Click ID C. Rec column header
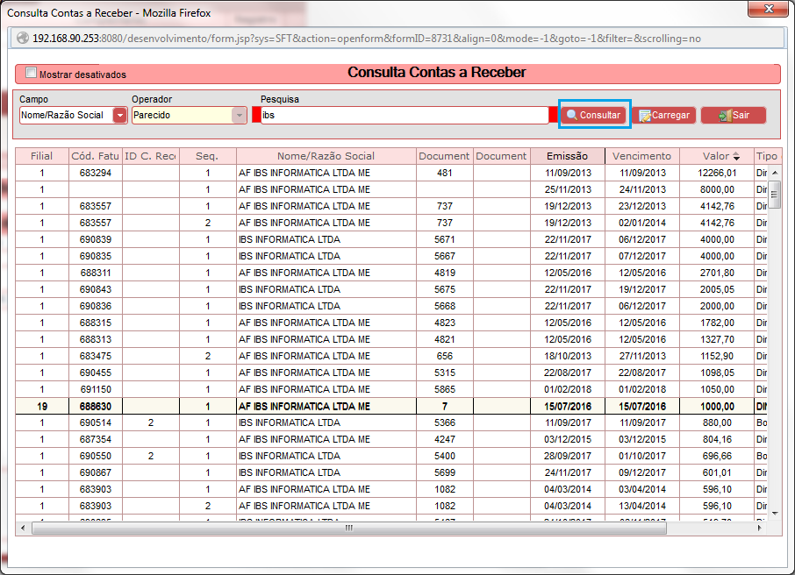Screen dimensions: 795x575 [x=151, y=156]
